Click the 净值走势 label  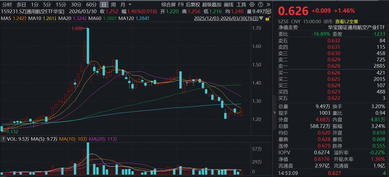click(288, 27)
